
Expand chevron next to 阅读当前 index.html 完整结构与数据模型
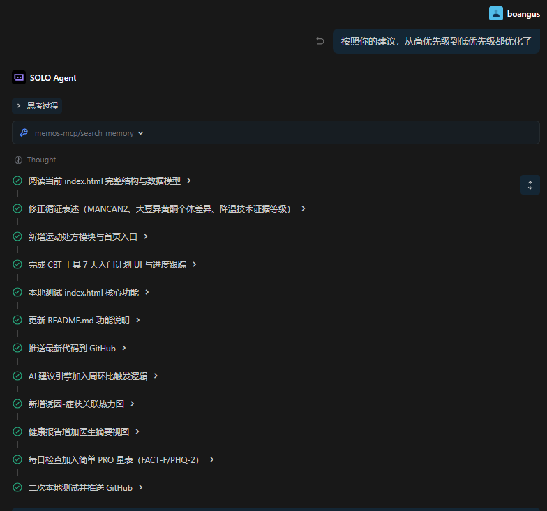pyautogui.click(x=188, y=181)
